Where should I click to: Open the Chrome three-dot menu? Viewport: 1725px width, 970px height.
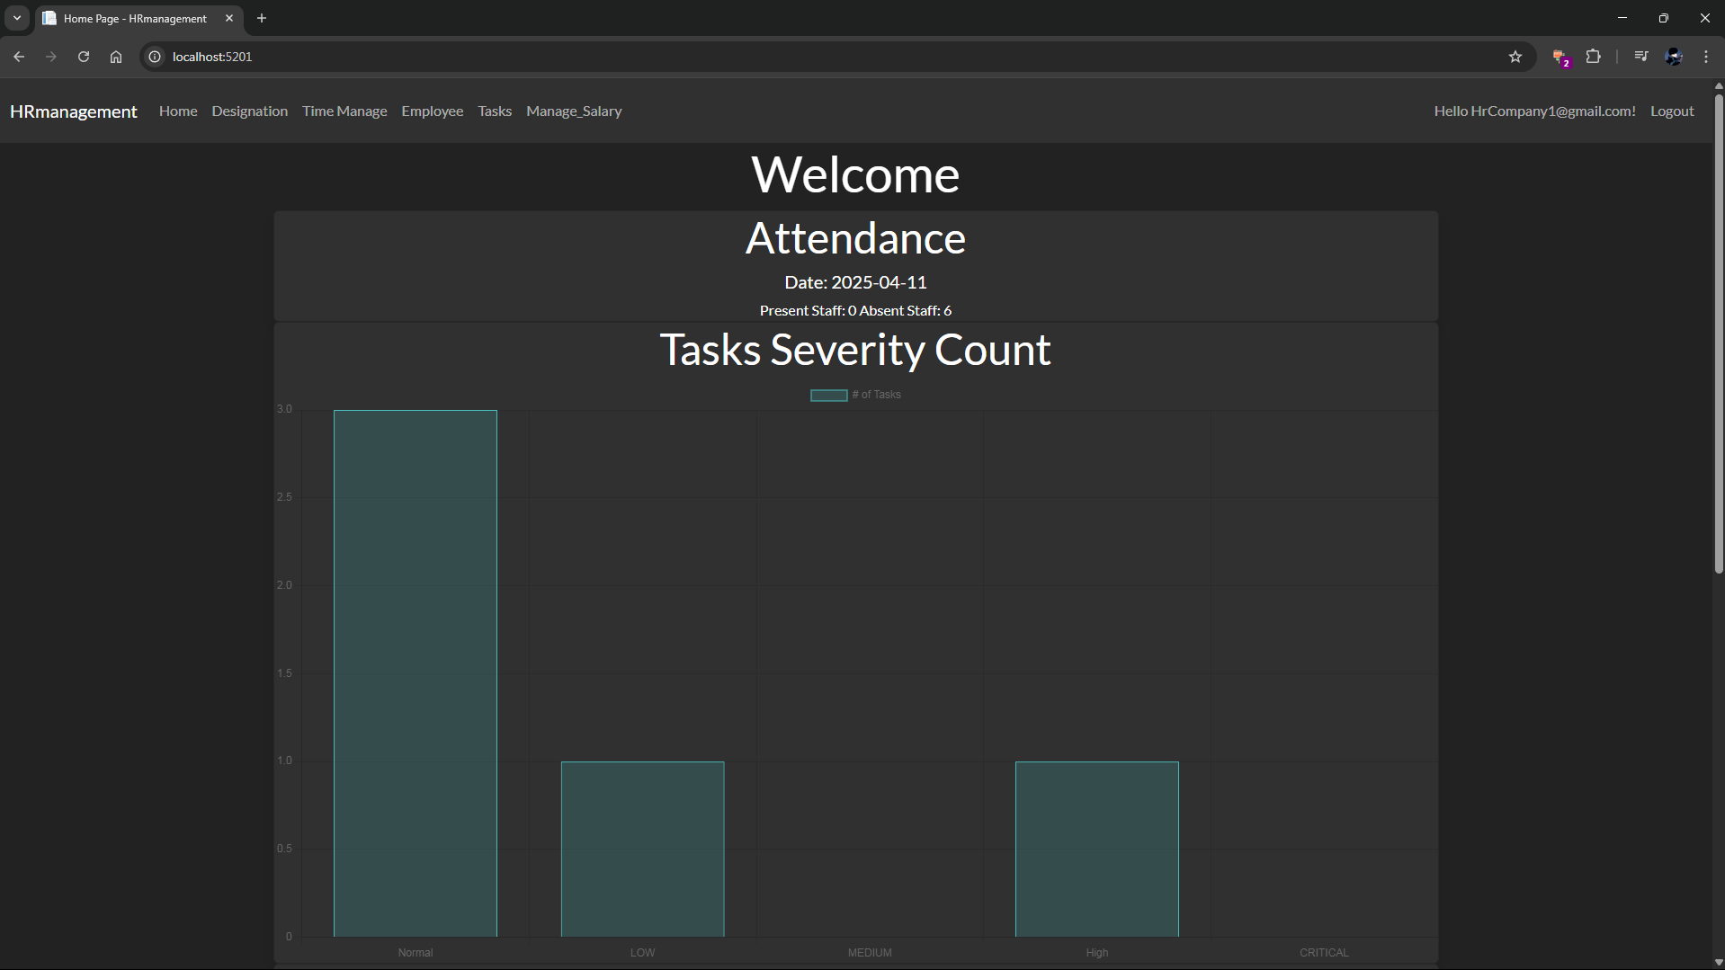1706,57
